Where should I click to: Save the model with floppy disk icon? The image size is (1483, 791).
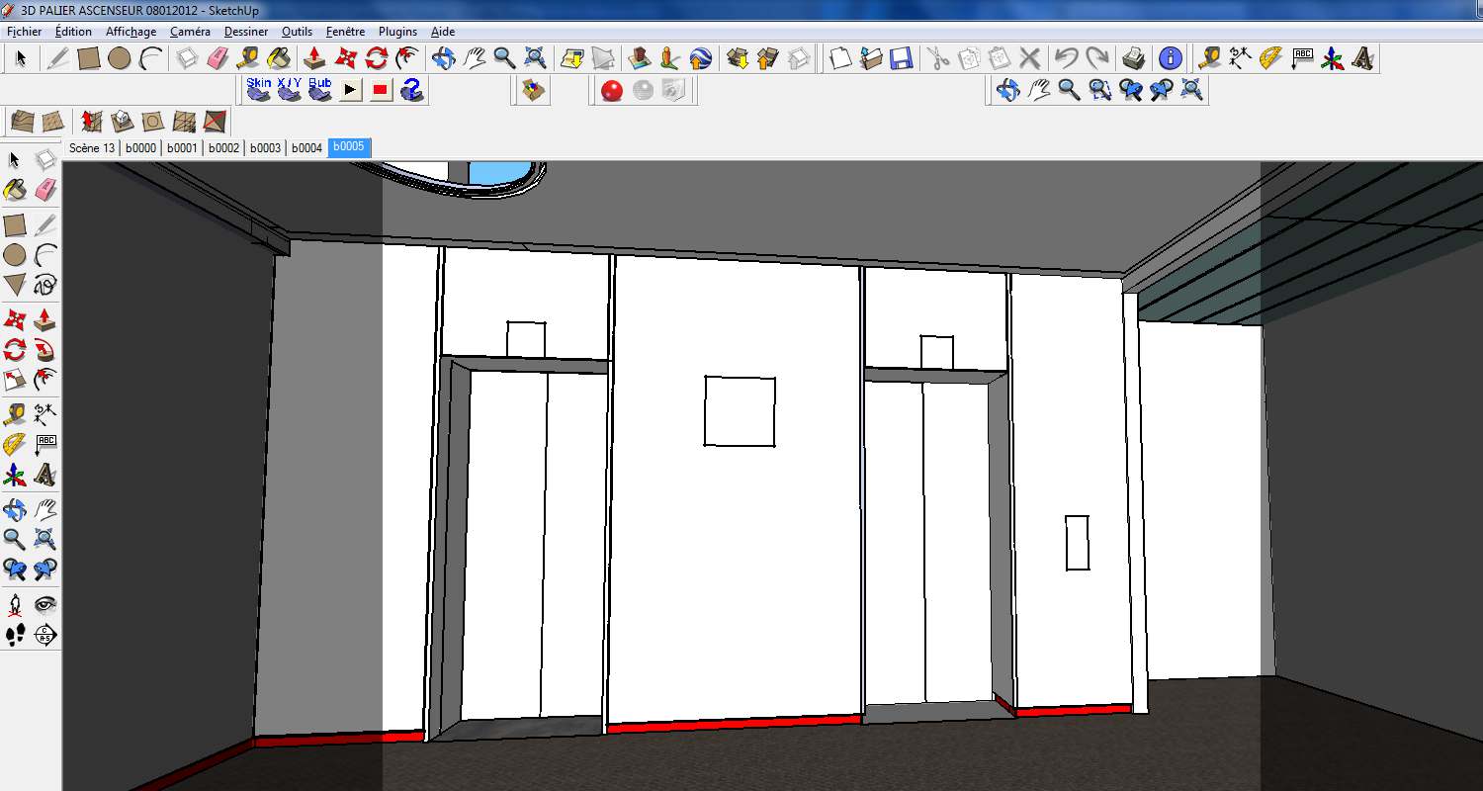902,58
